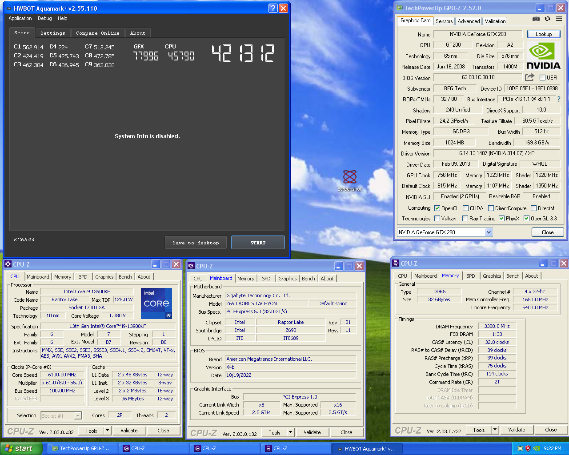Open the GPU-Z hamburger menu
The height and width of the screenshot is (455, 569).
tap(559, 19)
